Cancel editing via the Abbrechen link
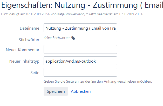The image size is (163, 106). point(81,91)
